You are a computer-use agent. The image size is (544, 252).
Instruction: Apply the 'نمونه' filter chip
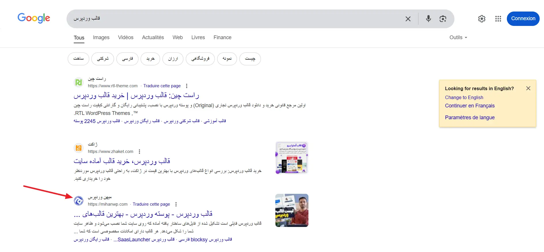coord(227,59)
